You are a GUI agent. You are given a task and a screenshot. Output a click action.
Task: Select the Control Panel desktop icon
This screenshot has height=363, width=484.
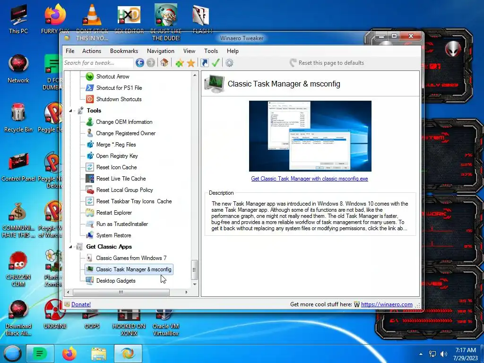tap(18, 167)
